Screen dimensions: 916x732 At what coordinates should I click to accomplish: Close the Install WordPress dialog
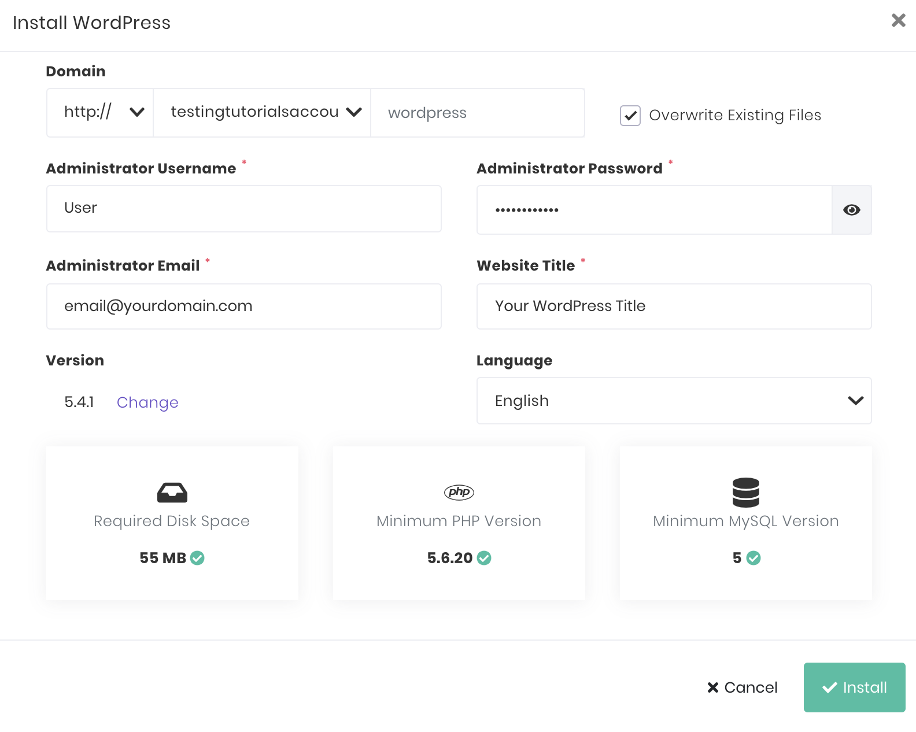click(898, 21)
